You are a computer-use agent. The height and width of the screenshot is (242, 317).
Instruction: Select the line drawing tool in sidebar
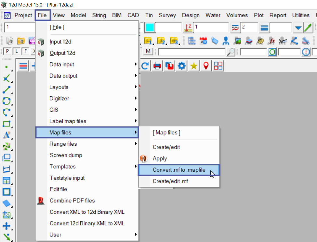click(x=7, y=90)
